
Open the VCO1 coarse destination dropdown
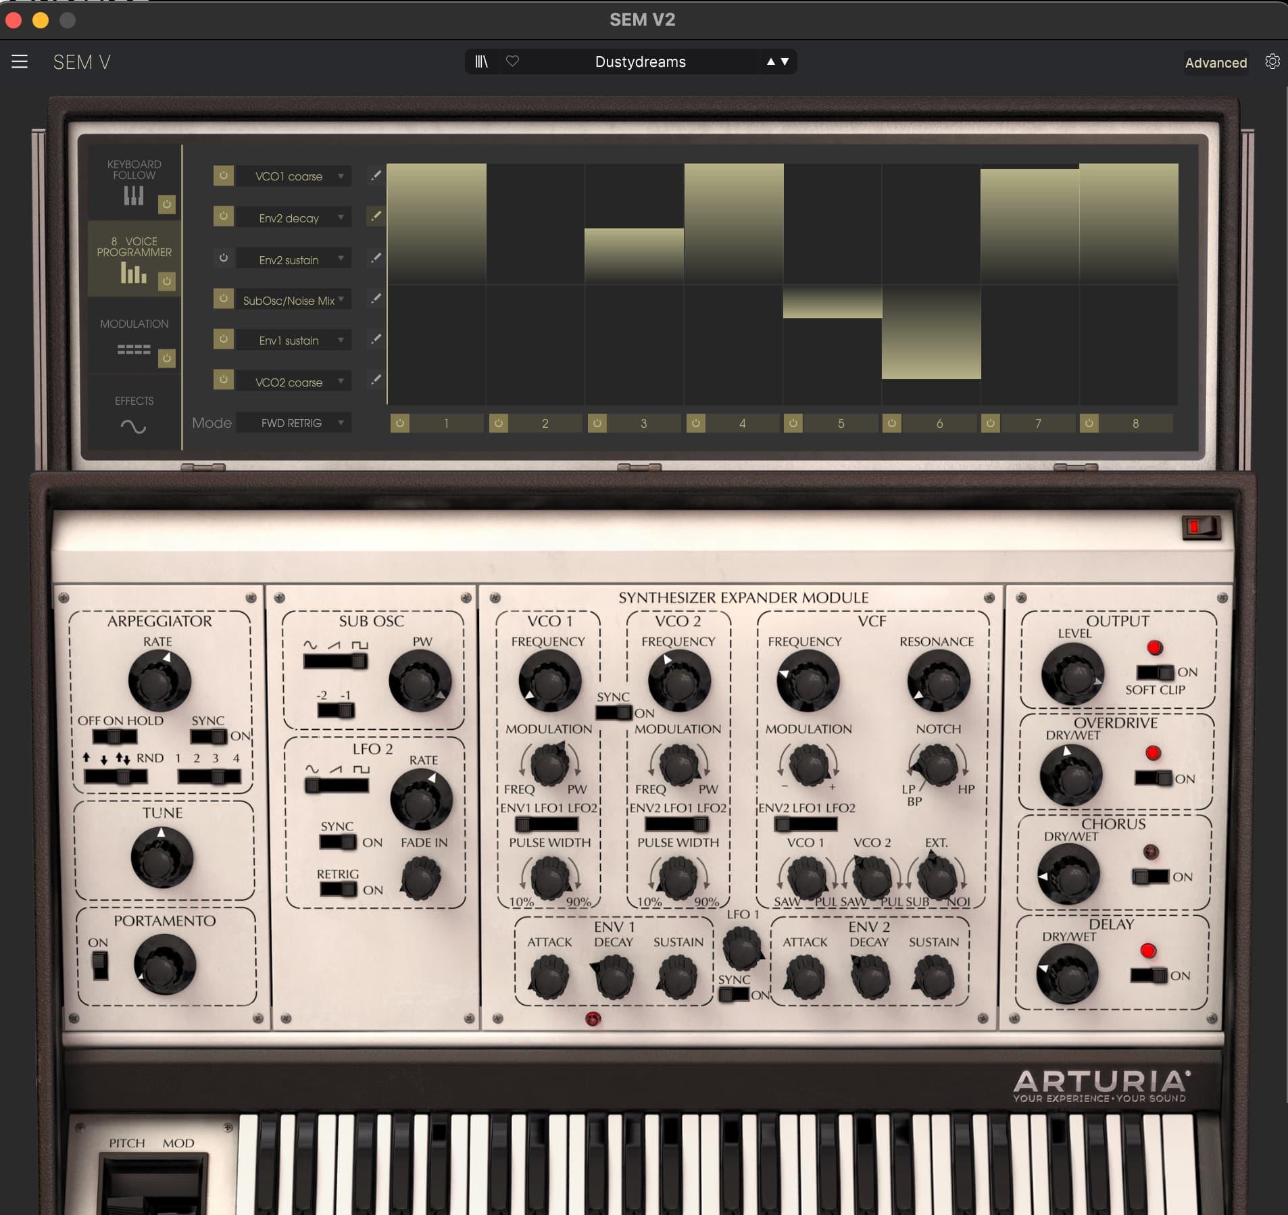pos(293,176)
